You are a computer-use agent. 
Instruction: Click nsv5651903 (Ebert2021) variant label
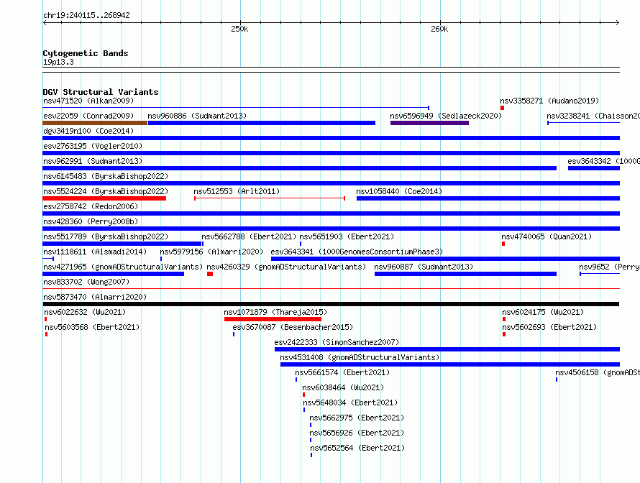(347, 236)
